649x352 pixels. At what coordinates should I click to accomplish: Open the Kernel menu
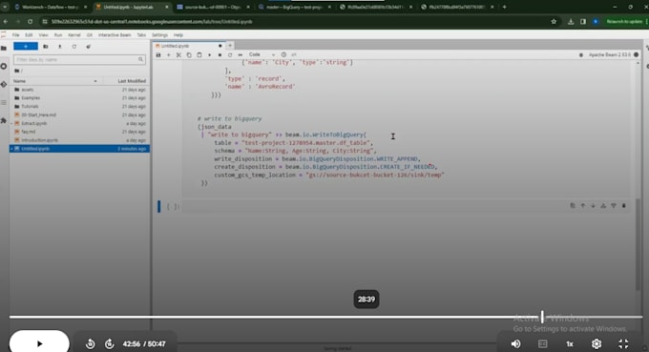[x=74, y=35]
